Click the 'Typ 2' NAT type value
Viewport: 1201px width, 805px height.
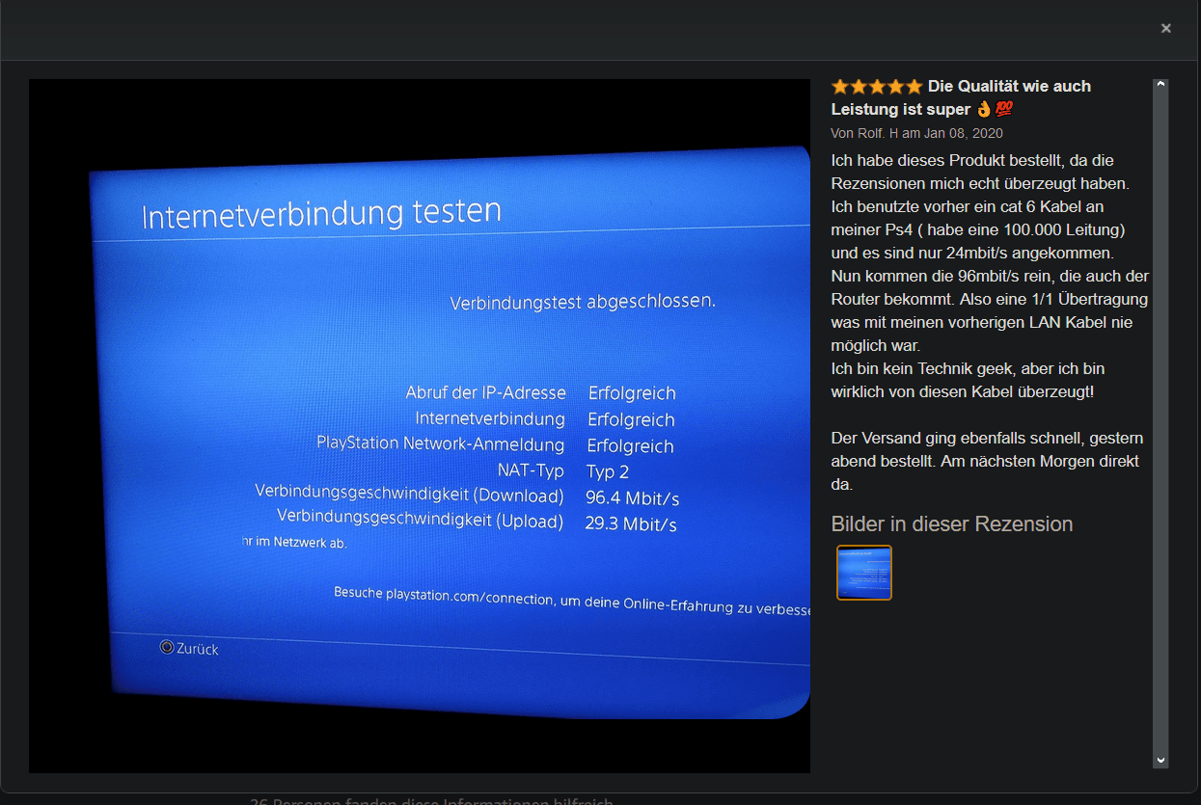coord(608,471)
